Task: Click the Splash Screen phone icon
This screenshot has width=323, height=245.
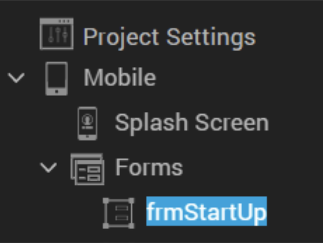Action: (88, 123)
